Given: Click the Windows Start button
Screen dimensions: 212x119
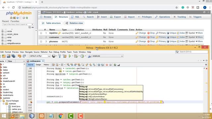Looking at the screenshot, I should coord(4,116).
